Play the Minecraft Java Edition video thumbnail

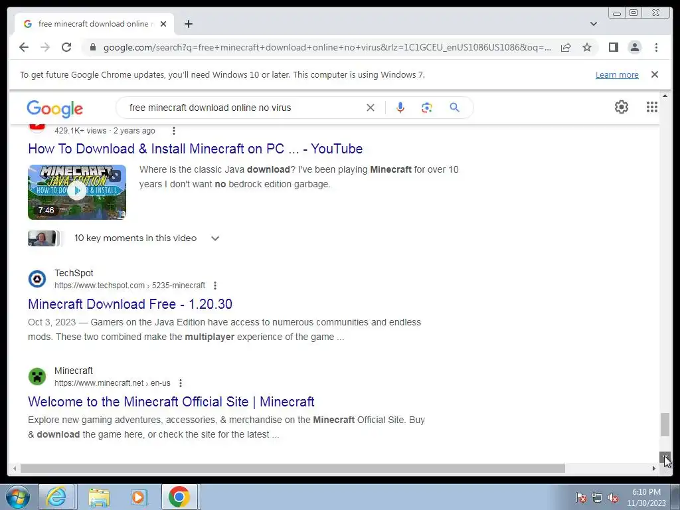[x=77, y=192]
